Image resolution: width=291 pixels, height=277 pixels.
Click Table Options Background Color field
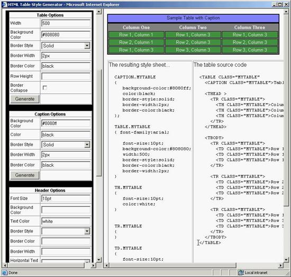66,35
